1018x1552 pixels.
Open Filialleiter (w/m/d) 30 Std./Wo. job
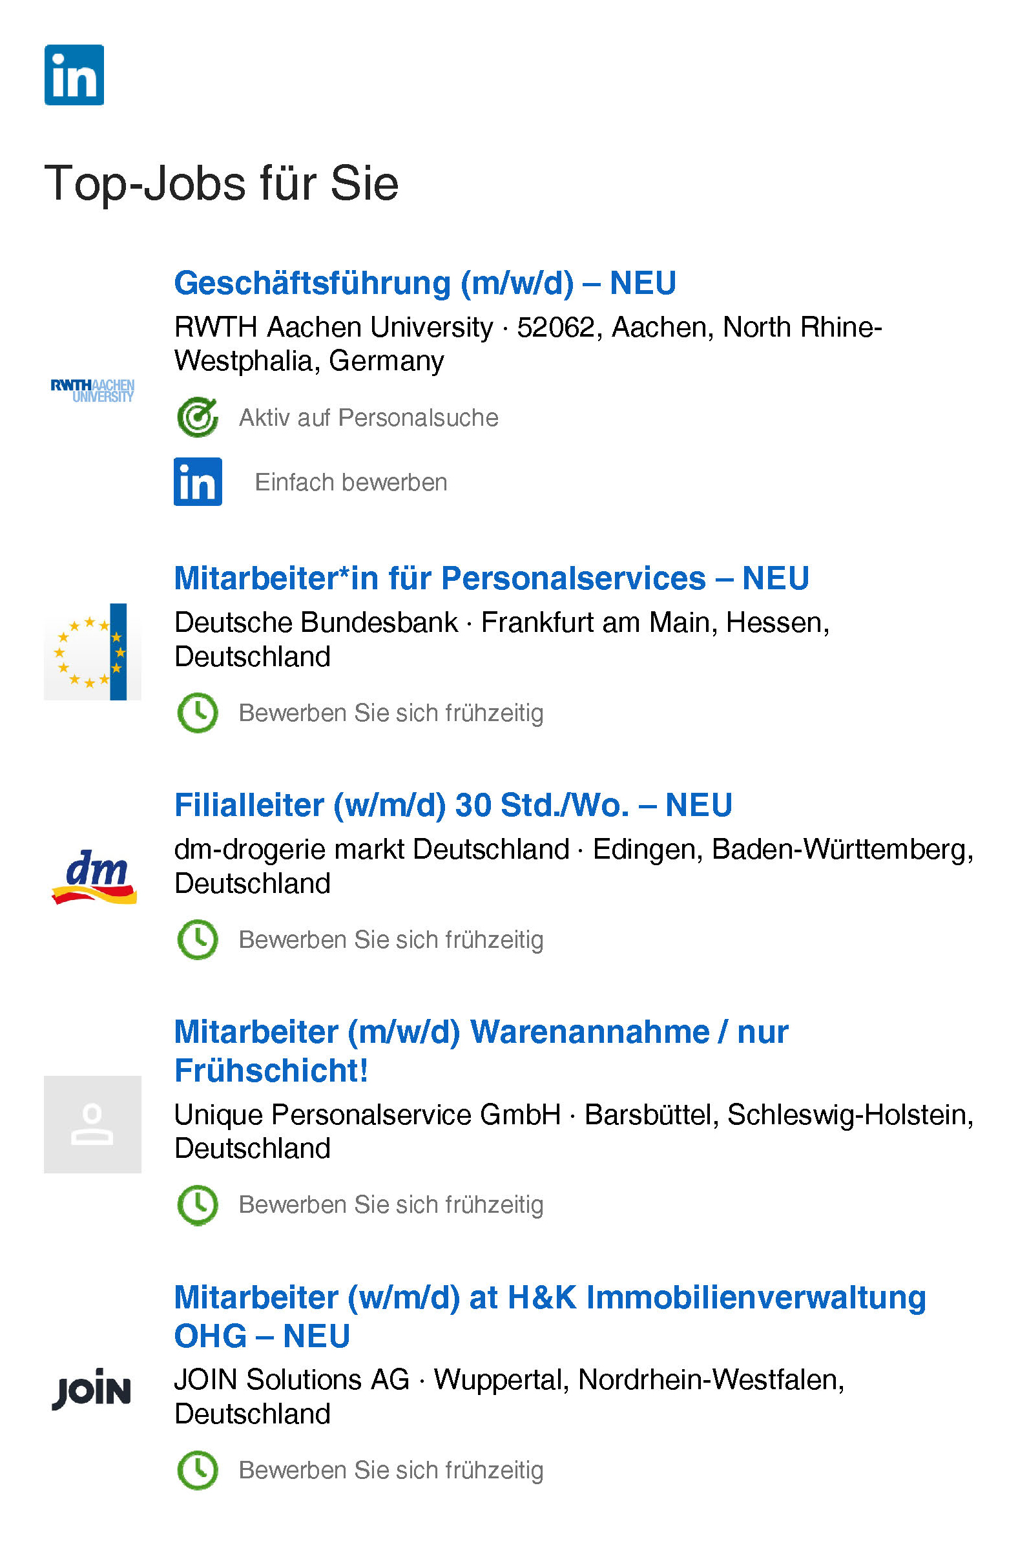(453, 805)
